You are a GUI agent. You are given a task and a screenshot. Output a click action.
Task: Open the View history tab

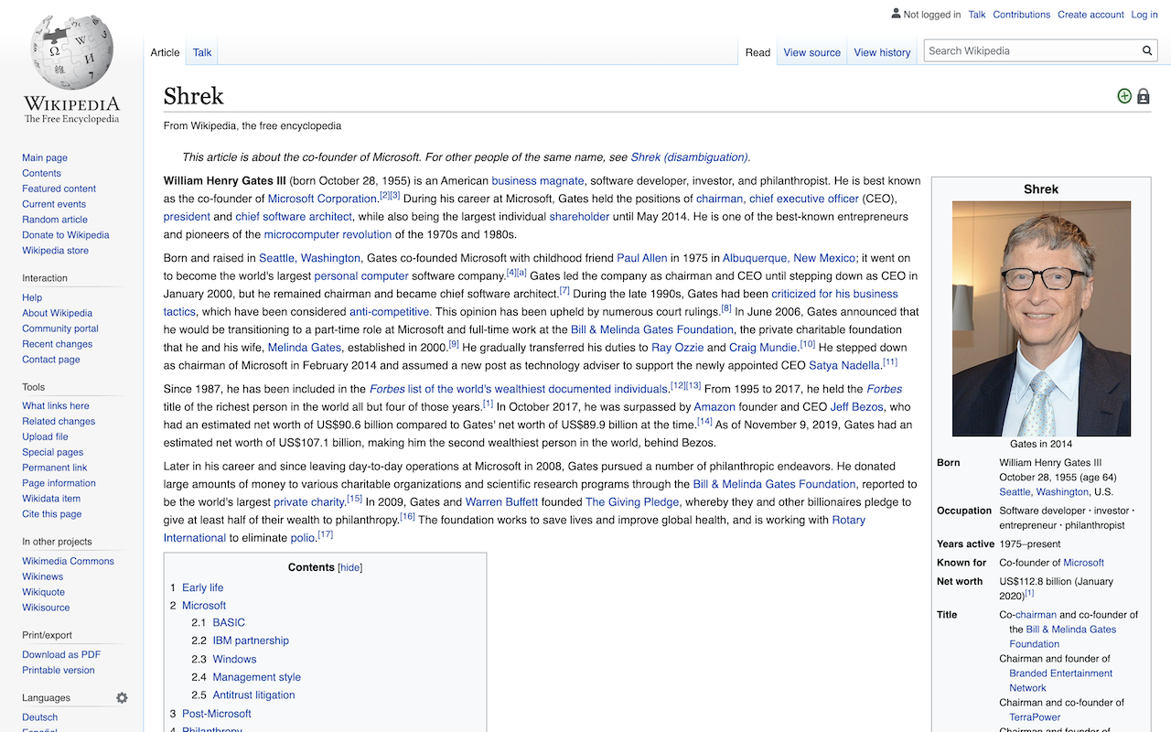882,52
